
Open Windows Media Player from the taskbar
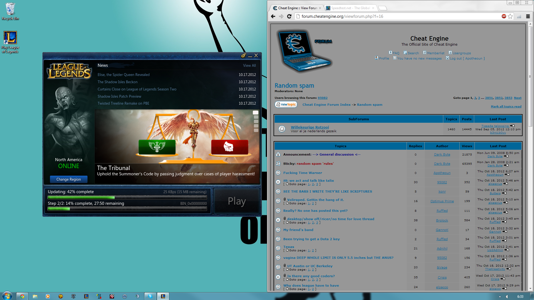click(x=48, y=296)
